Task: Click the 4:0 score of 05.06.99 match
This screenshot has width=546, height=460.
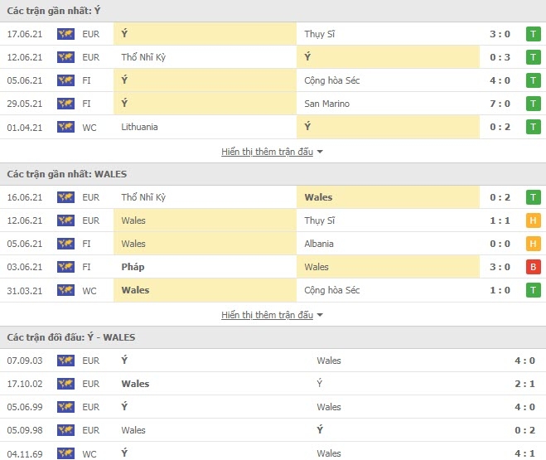Action: click(524, 407)
